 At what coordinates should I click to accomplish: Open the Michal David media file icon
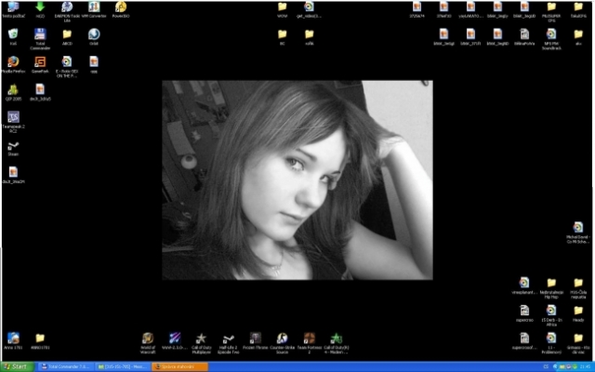pos(578,232)
